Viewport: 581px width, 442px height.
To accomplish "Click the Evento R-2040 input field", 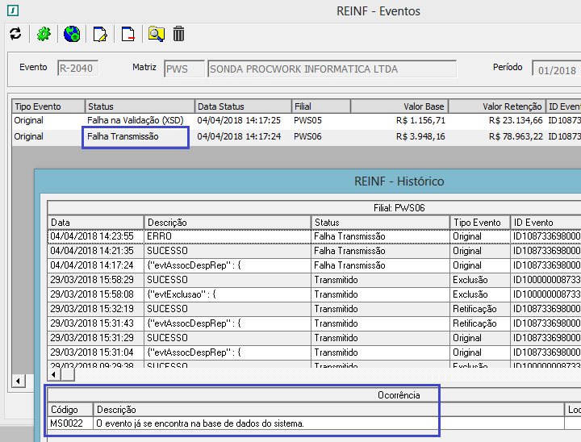I will click(77, 69).
